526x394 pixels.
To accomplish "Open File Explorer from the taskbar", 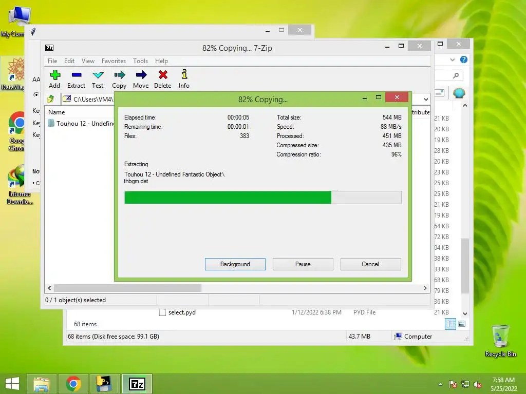I will coord(42,384).
